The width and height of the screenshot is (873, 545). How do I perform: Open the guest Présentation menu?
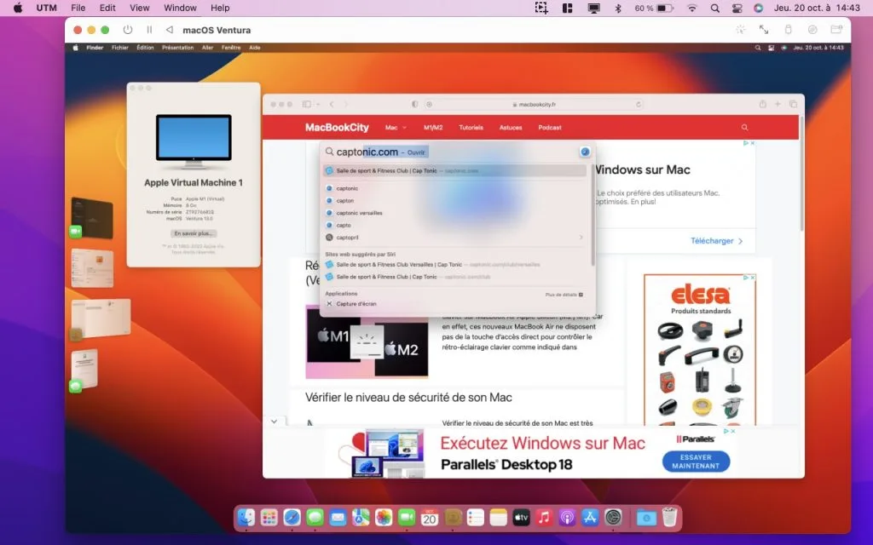pos(177,48)
